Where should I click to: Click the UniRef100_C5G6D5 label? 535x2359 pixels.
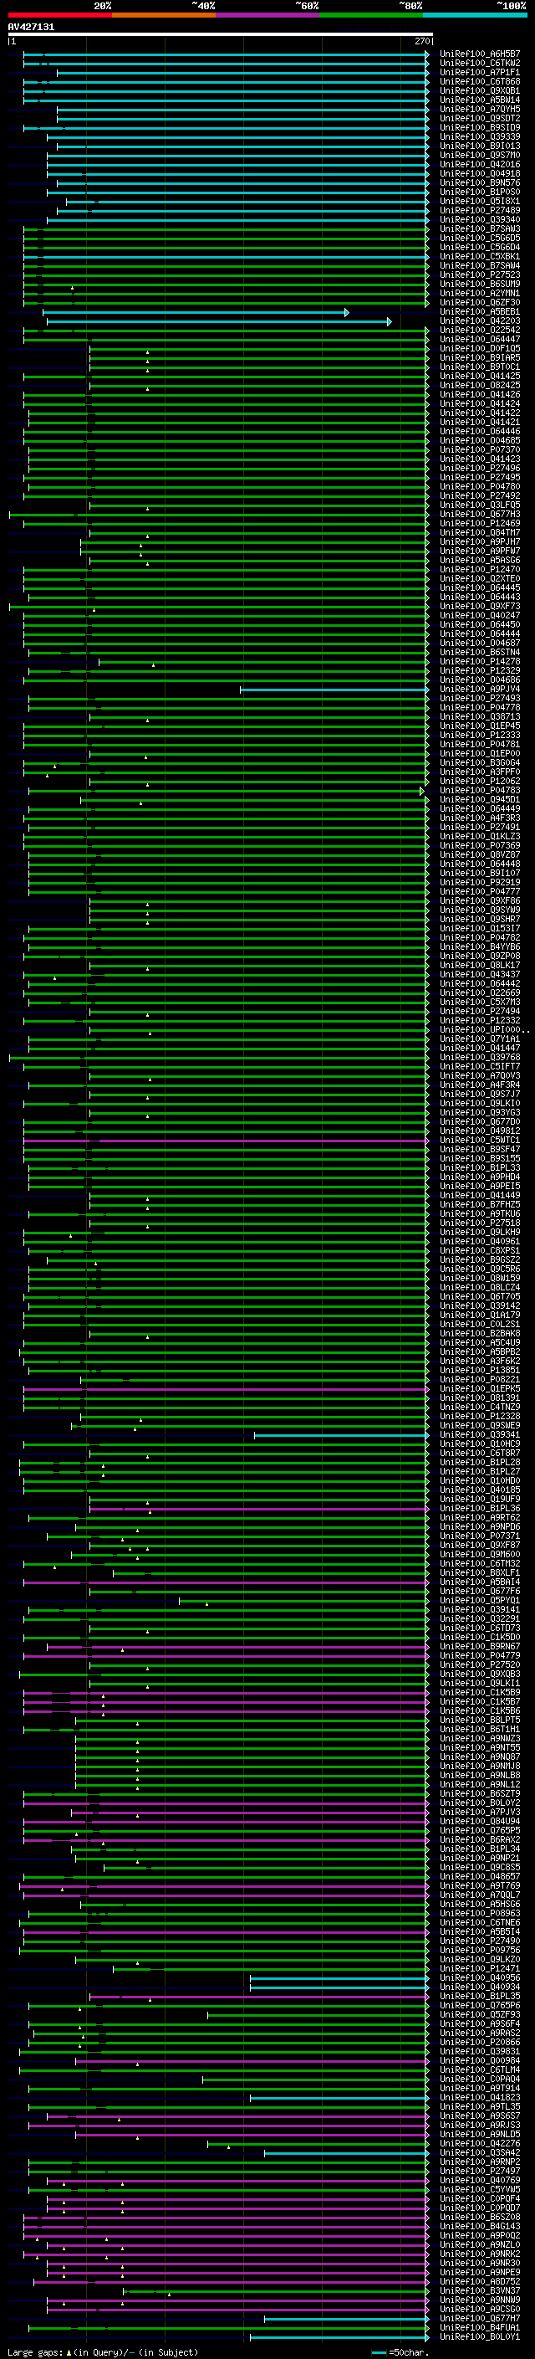(x=480, y=238)
